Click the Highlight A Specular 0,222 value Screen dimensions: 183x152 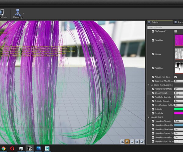coord(178,141)
